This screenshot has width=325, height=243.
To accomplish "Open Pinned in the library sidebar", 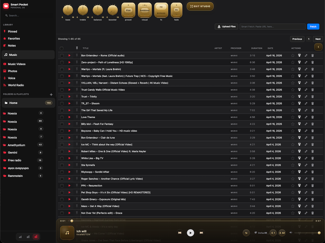I will 12,32.
